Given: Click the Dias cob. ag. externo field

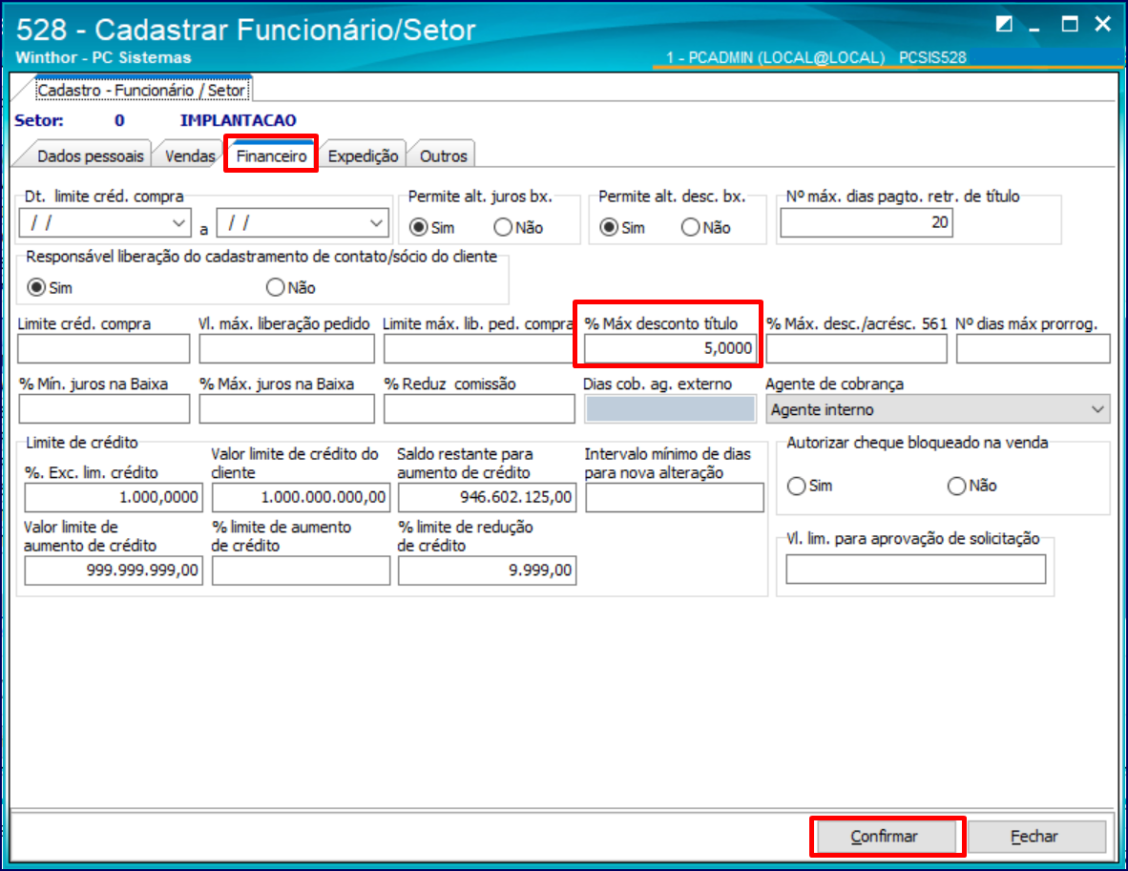Looking at the screenshot, I should 670,409.
